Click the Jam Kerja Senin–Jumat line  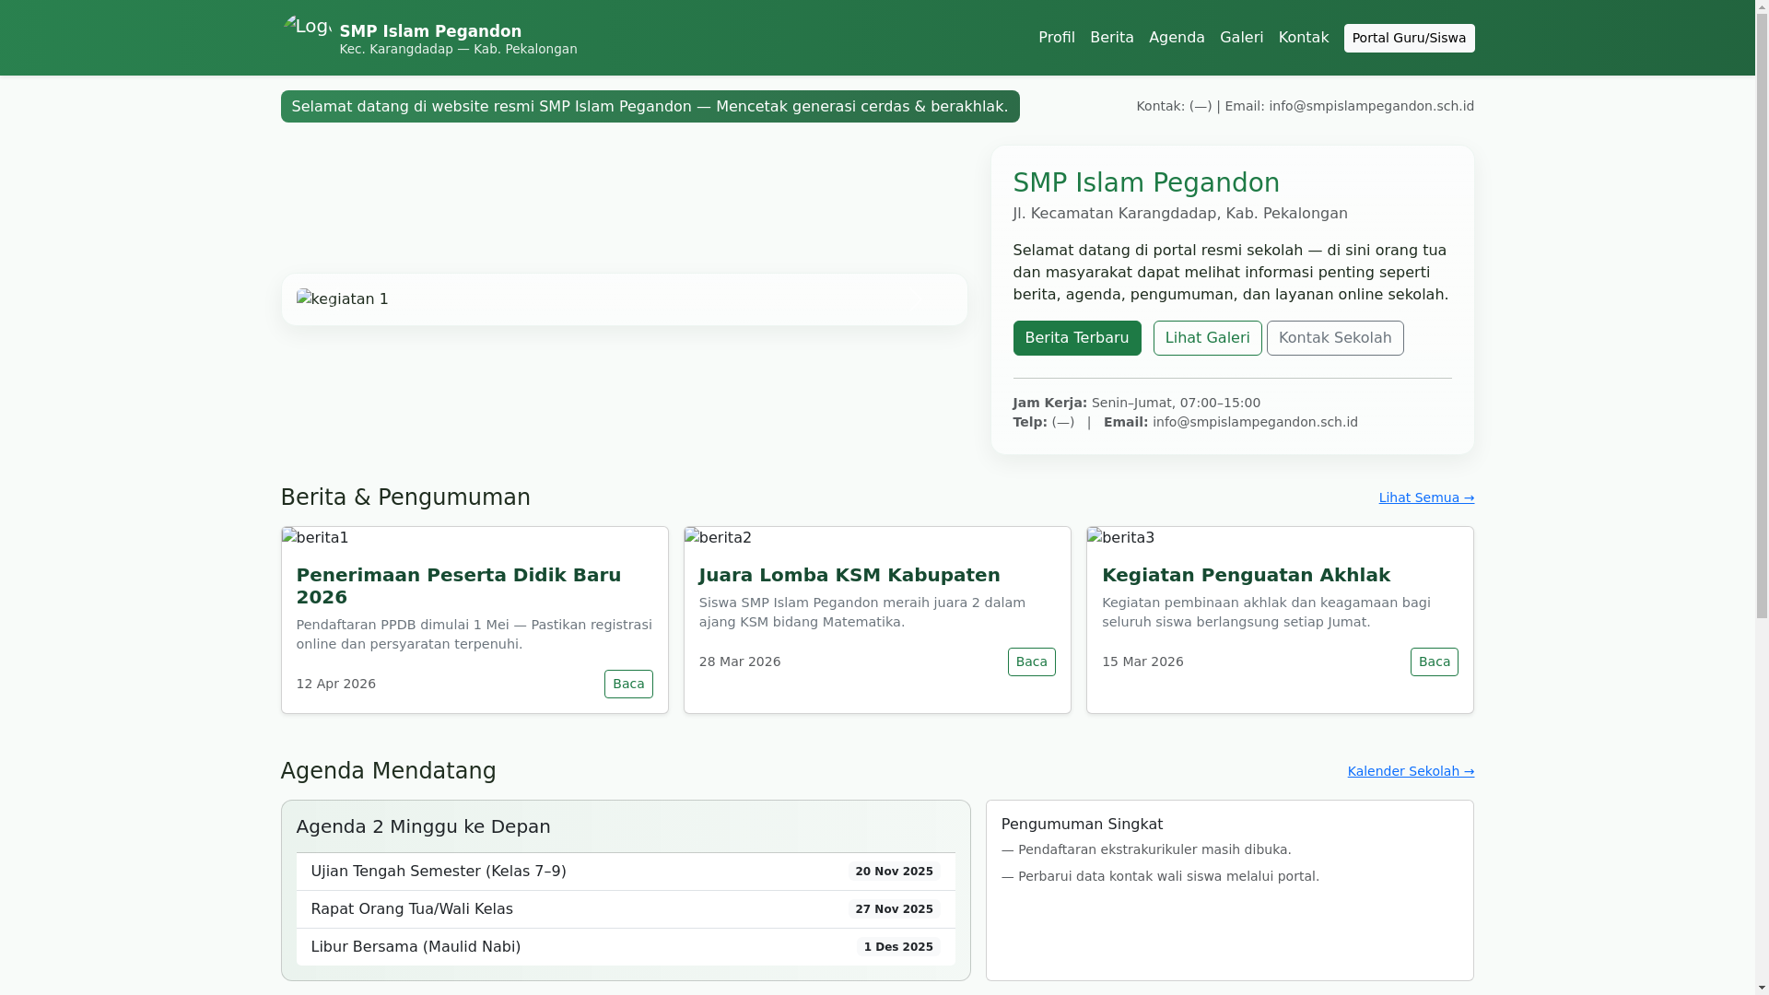[1137, 403]
